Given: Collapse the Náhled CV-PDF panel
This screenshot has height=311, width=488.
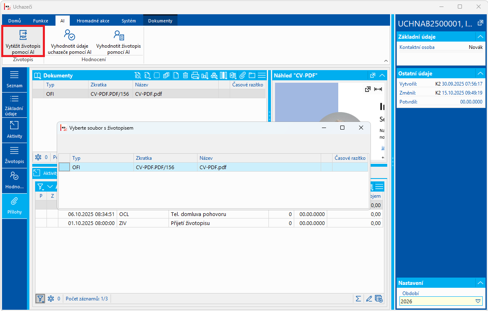Looking at the screenshot, I should (382, 75).
